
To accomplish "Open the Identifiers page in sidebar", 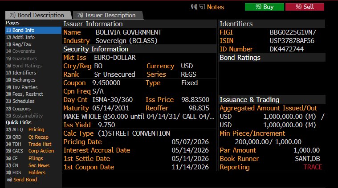I will pyautogui.click(x=21, y=73).
